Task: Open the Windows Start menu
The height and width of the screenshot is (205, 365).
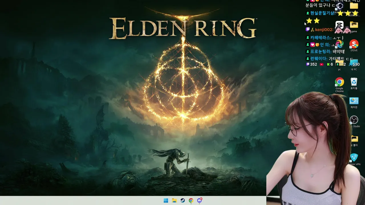Action: coord(166,200)
